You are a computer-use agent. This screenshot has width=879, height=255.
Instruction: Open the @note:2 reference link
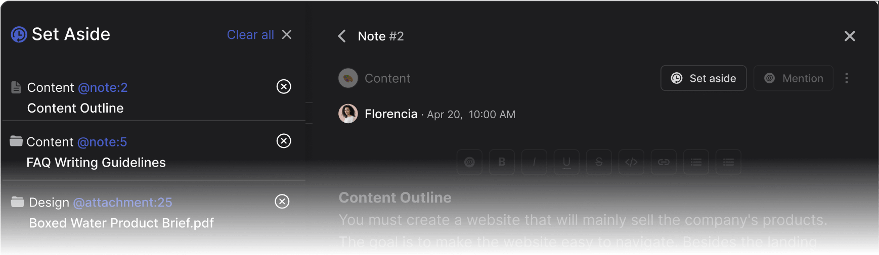[103, 88]
